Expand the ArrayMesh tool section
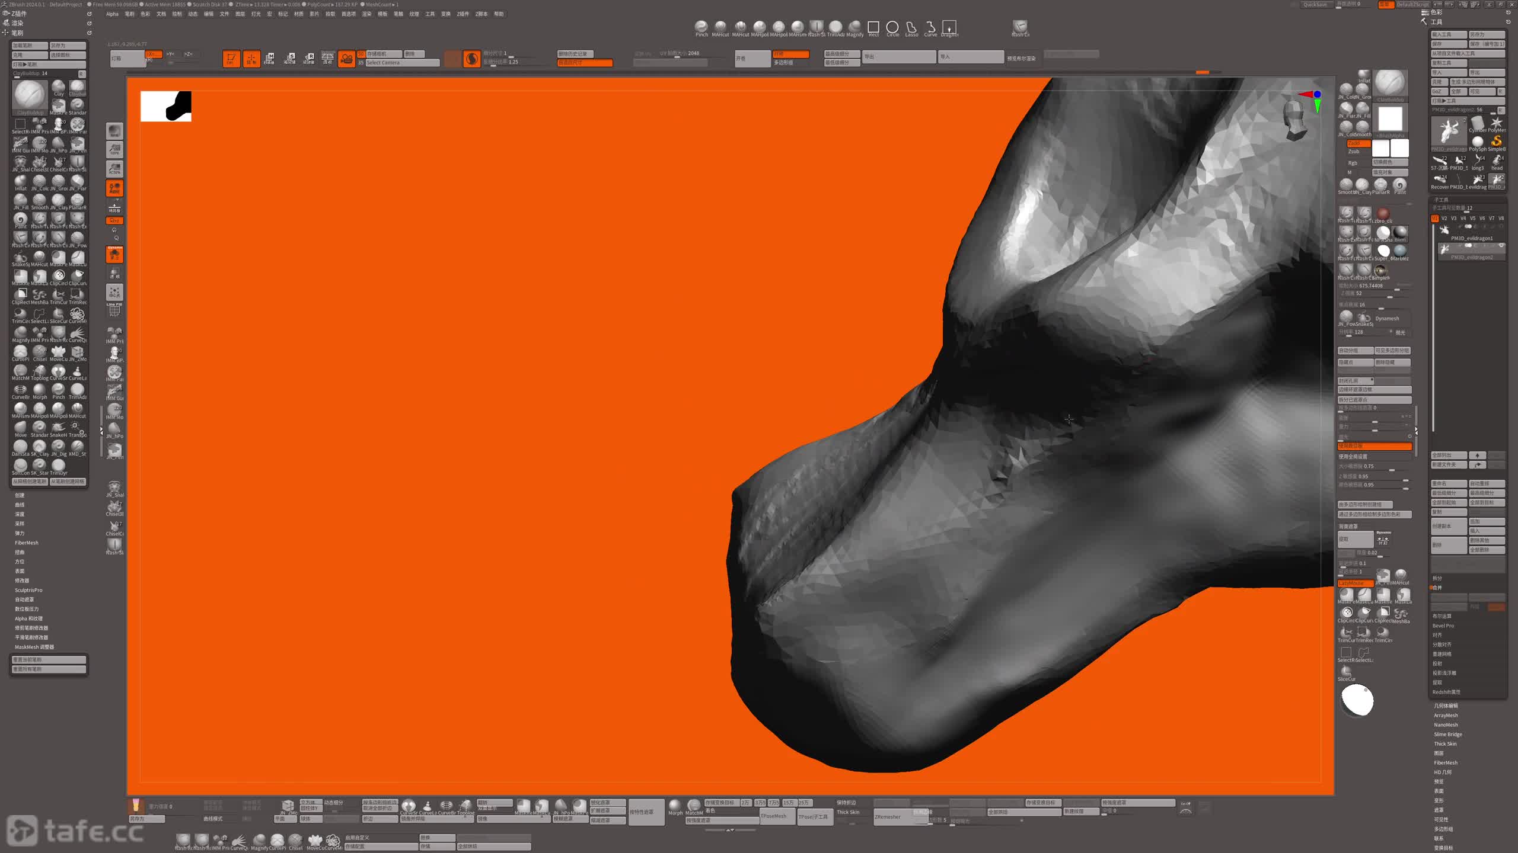The image size is (1518, 853). click(x=1446, y=716)
